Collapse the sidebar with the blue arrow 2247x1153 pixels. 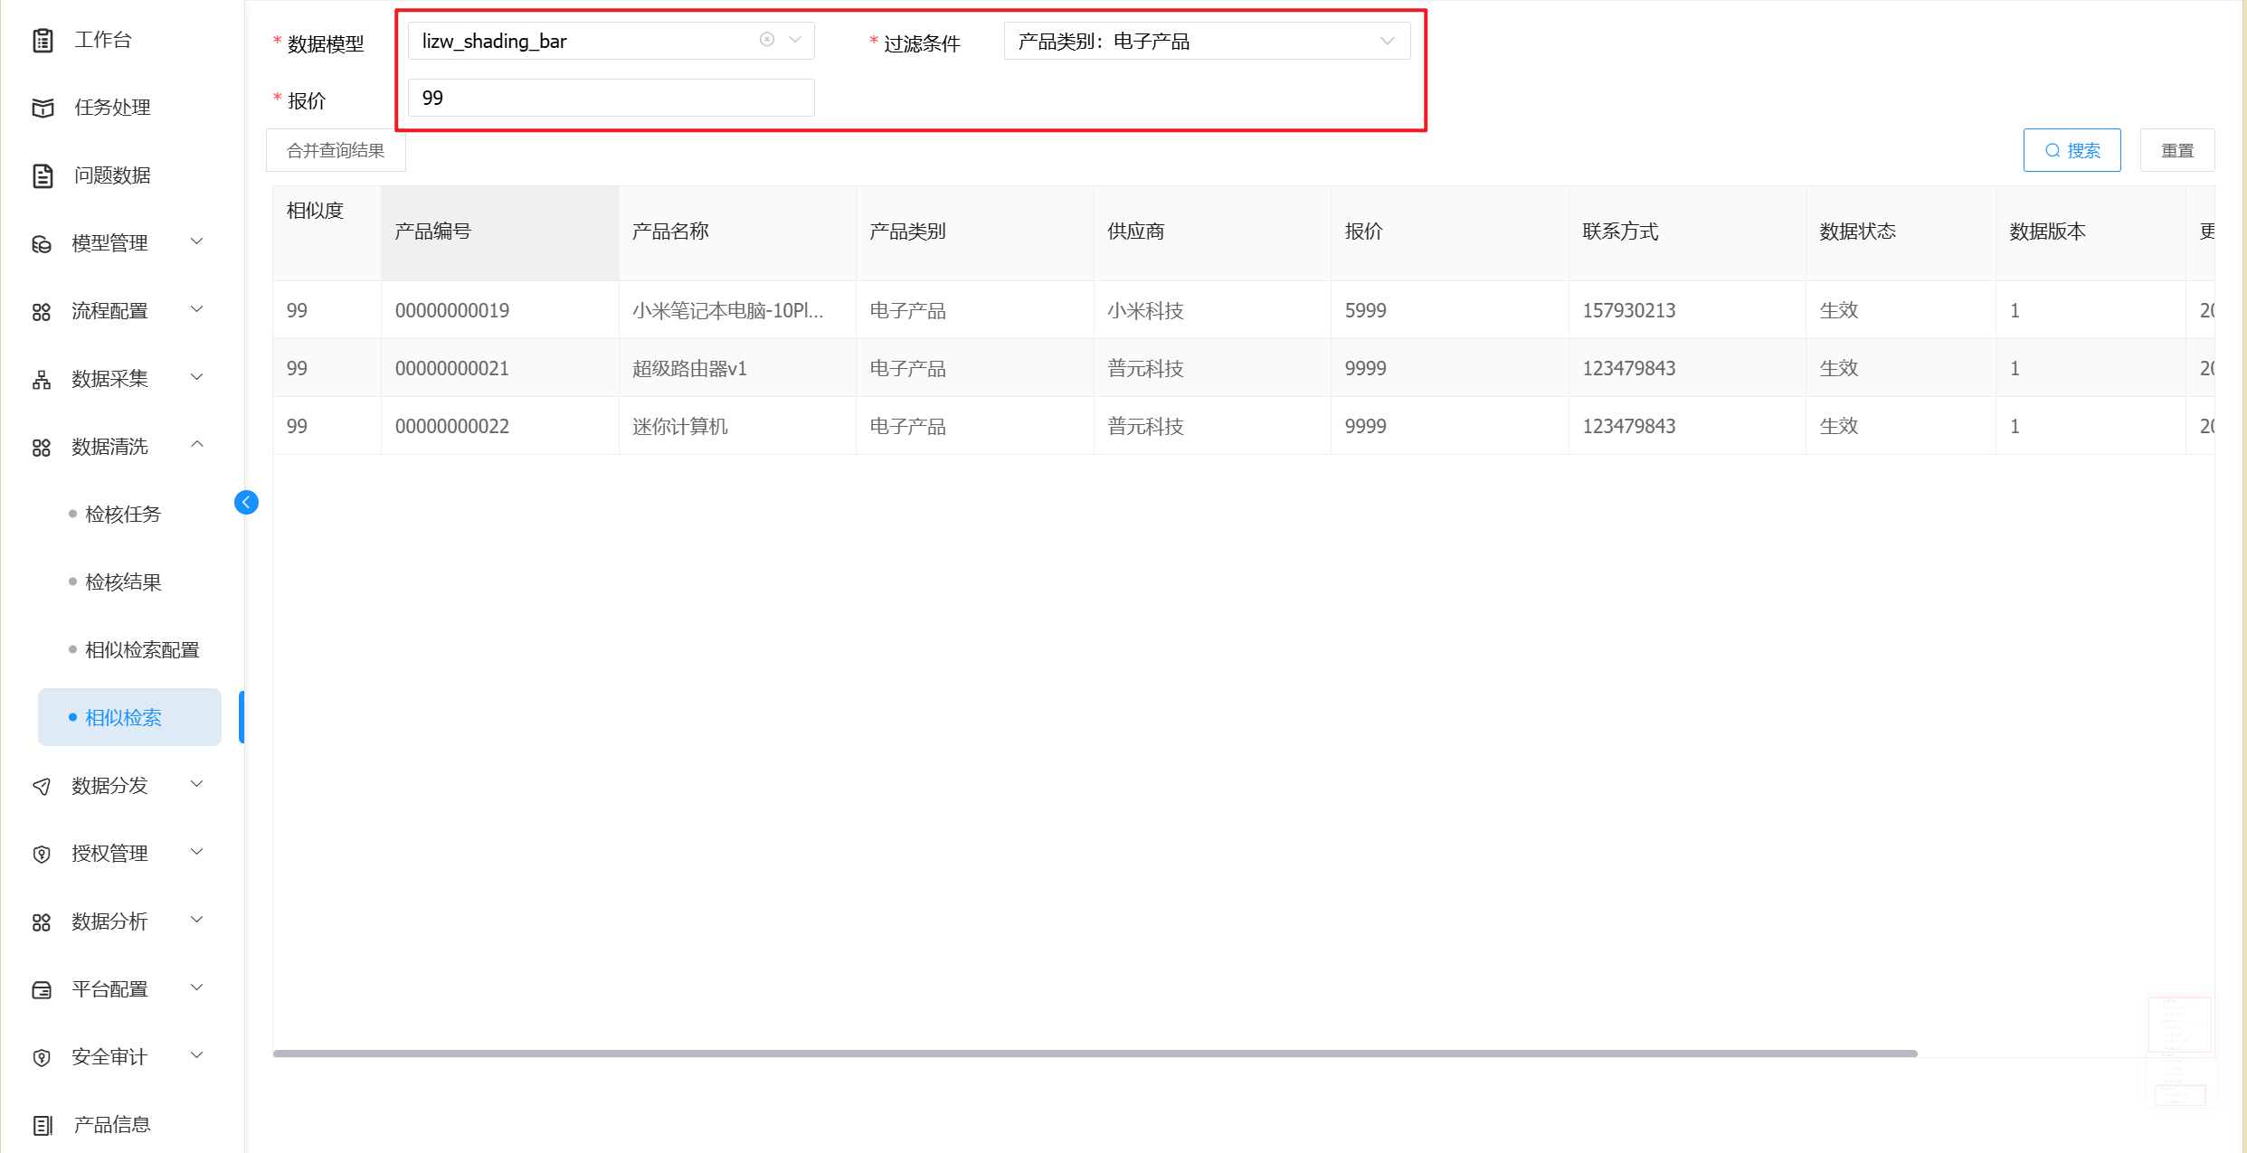(x=246, y=503)
